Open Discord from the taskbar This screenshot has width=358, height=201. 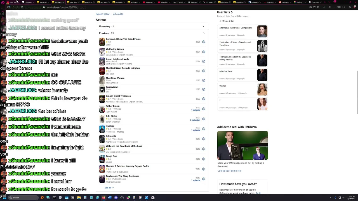coord(116,198)
